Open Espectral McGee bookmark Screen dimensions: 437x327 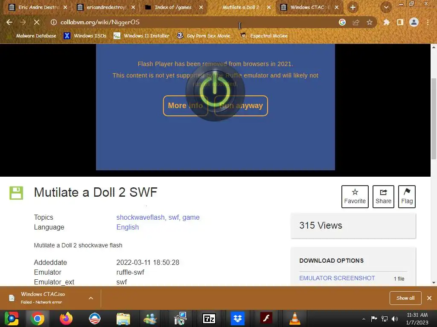pyautogui.click(x=264, y=36)
